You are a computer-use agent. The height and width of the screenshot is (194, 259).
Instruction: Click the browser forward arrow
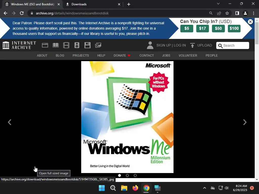pyautogui.click(x=14, y=13)
